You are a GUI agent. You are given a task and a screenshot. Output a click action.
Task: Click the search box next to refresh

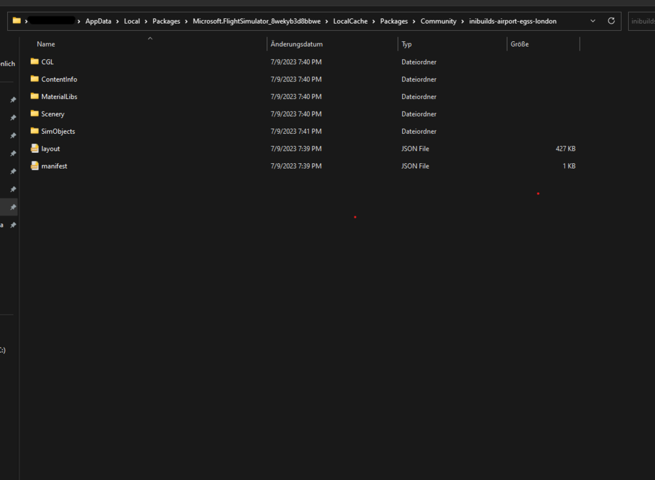[x=641, y=21]
